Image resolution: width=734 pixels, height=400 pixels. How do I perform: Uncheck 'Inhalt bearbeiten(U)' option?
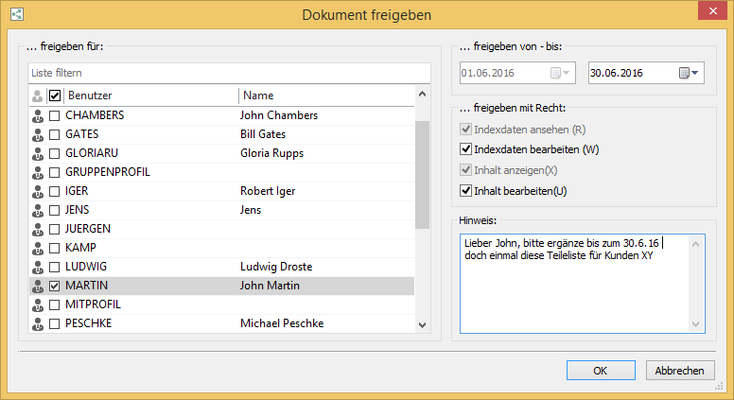(464, 191)
